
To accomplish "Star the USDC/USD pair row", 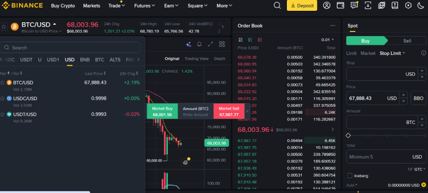I will [x=3, y=98].
